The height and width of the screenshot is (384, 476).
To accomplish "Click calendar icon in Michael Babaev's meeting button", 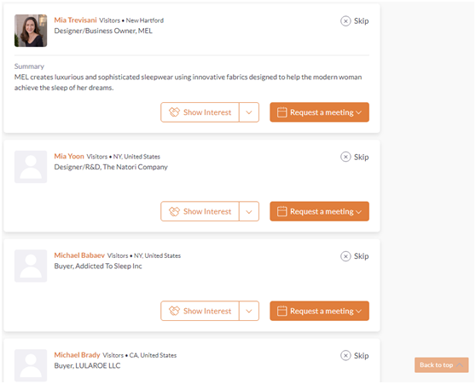I will point(282,311).
